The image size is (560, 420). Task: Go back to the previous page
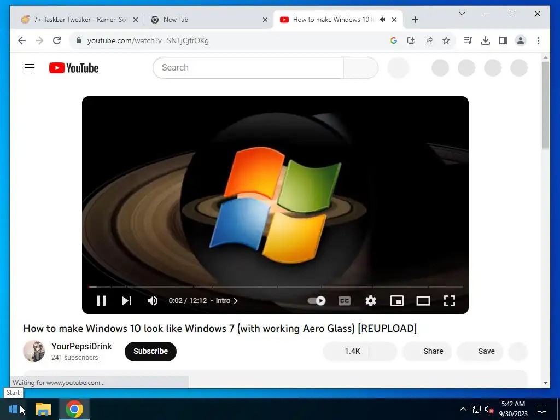[22, 40]
